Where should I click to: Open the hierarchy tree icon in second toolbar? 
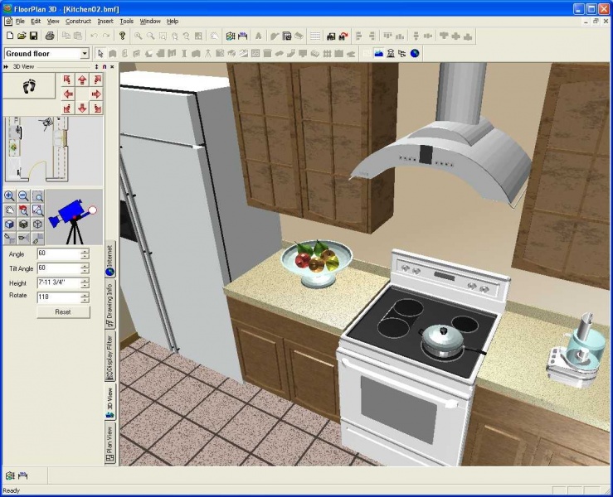click(x=402, y=54)
